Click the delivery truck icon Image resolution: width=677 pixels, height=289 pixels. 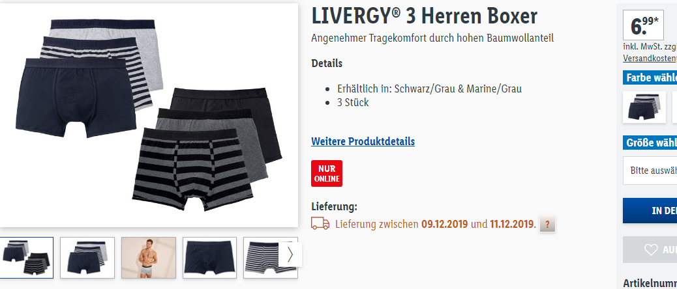tap(320, 223)
